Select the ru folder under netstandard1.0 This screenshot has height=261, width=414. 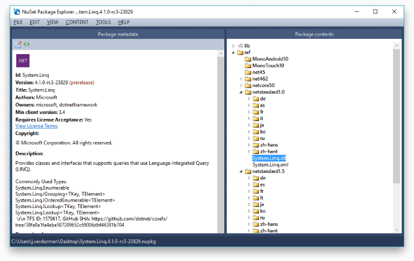262,138
